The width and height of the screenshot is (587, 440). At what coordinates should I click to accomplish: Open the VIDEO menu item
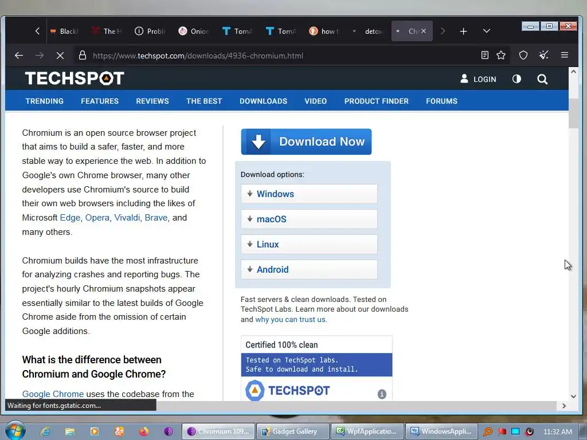[316, 101]
